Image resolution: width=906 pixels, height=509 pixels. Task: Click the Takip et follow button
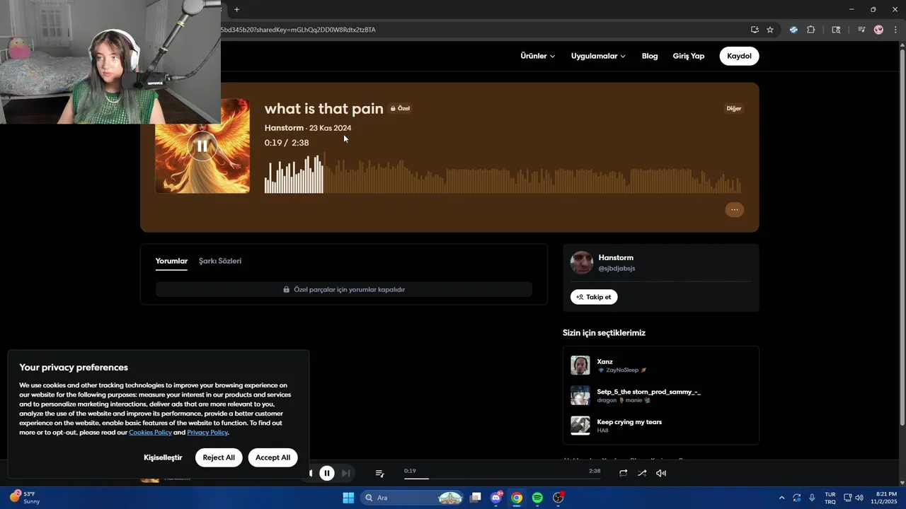(x=594, y=297)
